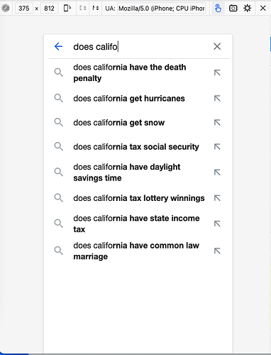Open device toolbar settings gear
The image size is (271, 355).
(248, 9)
